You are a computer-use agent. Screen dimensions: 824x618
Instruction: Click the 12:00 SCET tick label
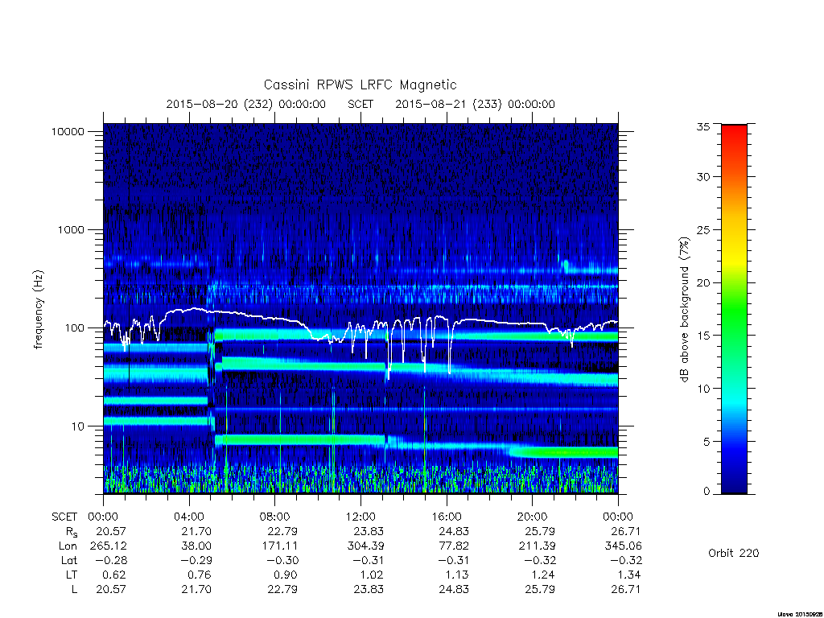point(360,517)
